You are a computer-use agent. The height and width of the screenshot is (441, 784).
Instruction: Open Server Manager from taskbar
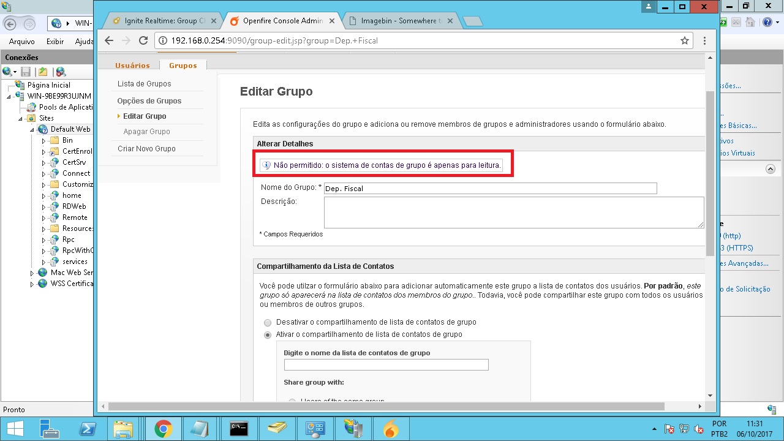[x=48, y=429]
